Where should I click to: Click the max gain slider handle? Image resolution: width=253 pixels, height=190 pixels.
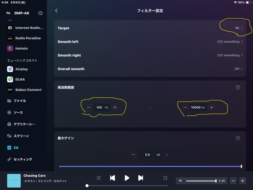241,166
